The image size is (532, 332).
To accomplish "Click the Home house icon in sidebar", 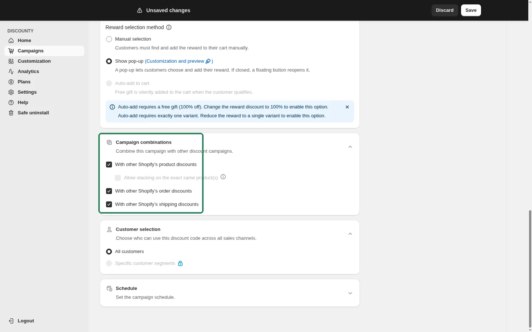I will (11, 41).
